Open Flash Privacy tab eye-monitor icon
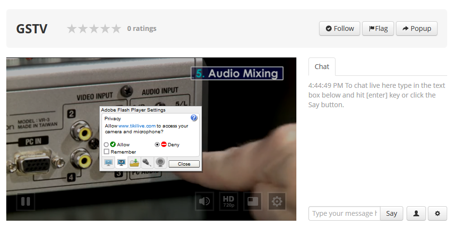Screen dimensions: 453x225 pyautogui.click(x=121, y=163)
